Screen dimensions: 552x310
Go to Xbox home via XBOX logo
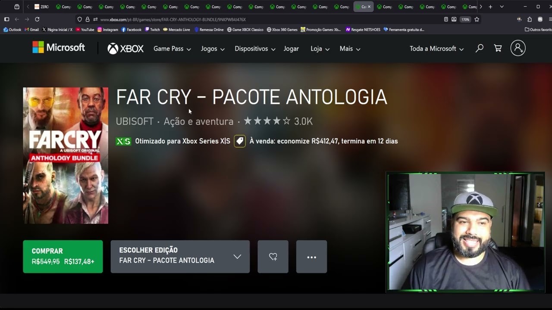point(125,49)
